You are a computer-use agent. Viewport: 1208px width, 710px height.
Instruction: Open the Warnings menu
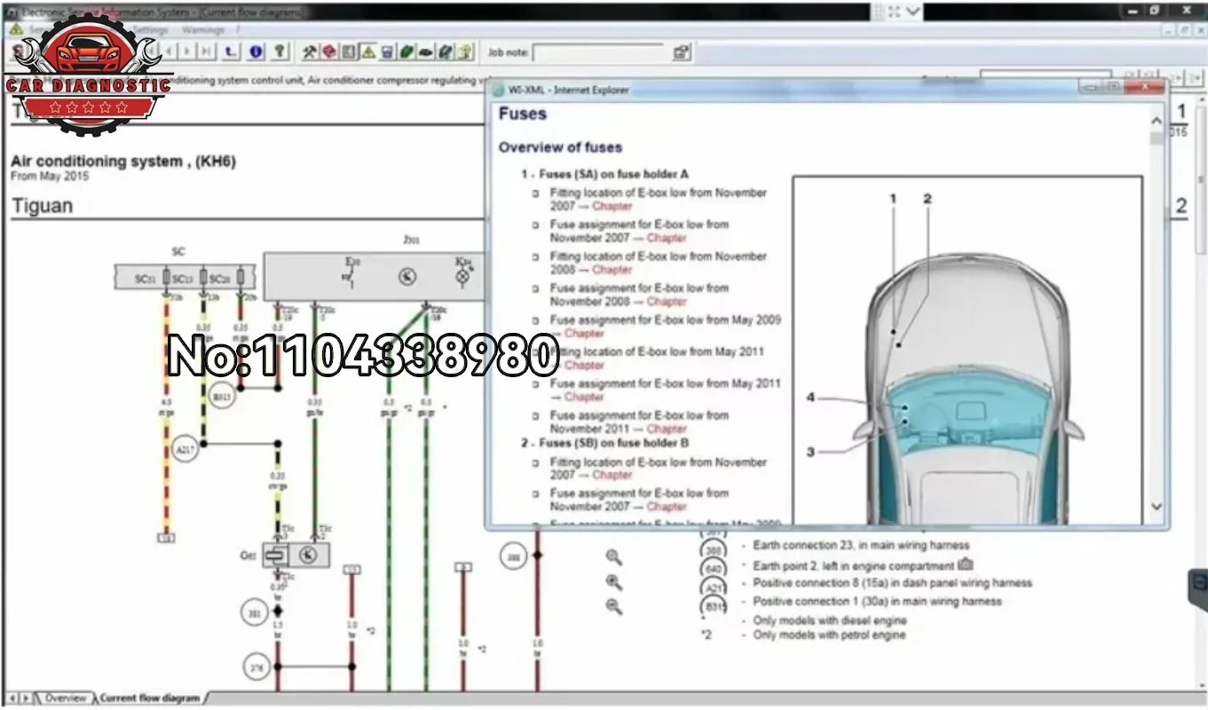click(x=203, y=29)
